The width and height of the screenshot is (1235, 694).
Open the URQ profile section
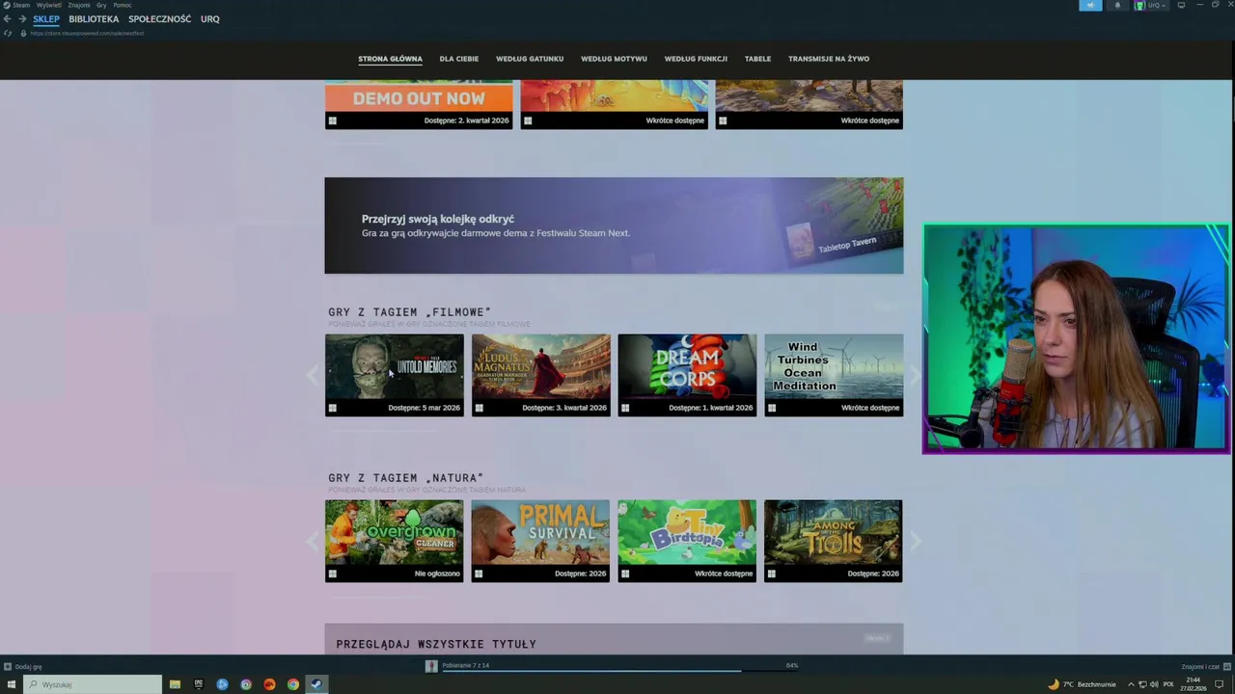point(210,19)
